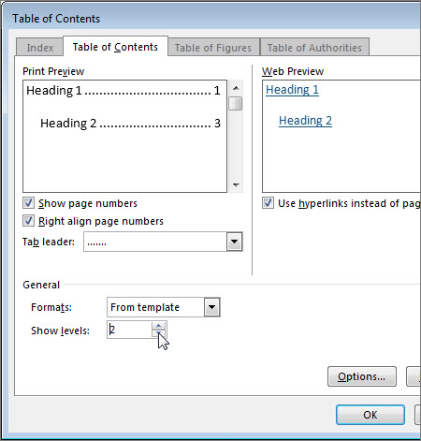Open the Tab leader dropdown arrow
The image size is (421, 441).
point(234,242)
